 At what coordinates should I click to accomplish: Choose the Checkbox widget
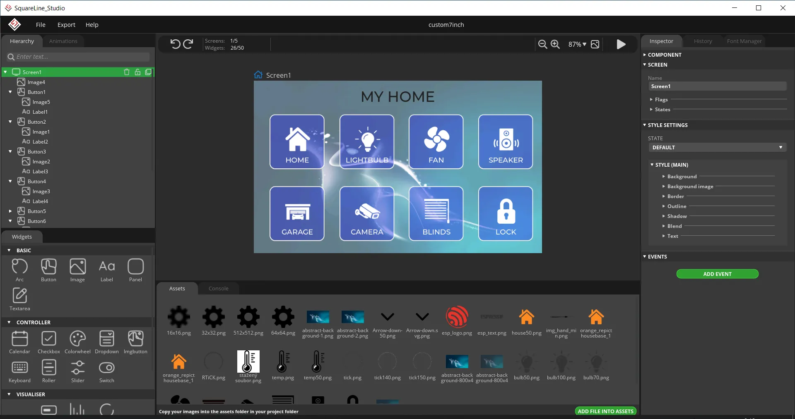click(x=49, y=342)
